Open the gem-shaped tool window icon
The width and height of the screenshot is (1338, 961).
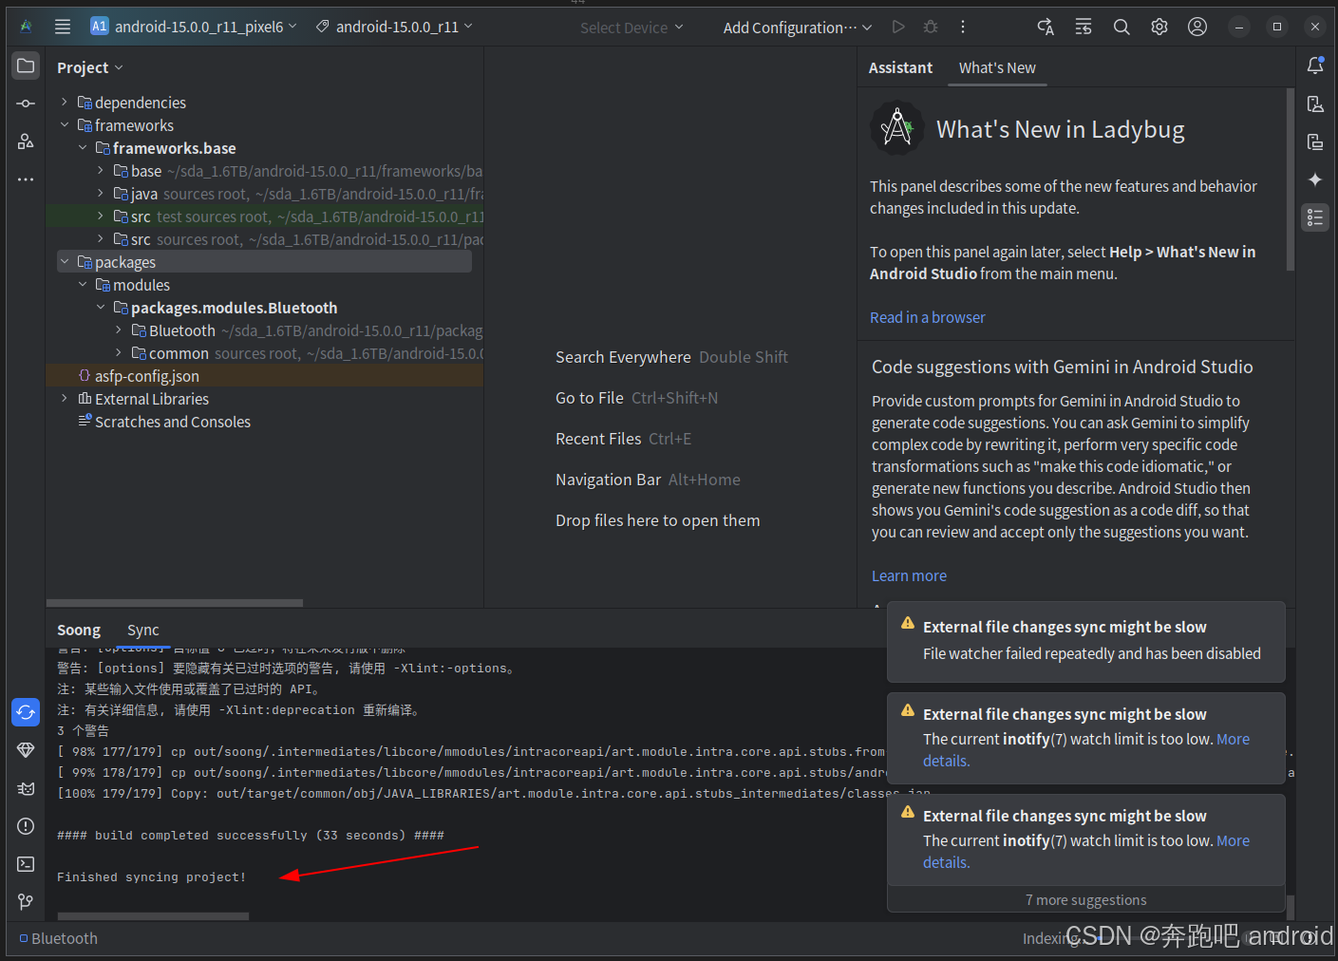click(x=26, y=750)
